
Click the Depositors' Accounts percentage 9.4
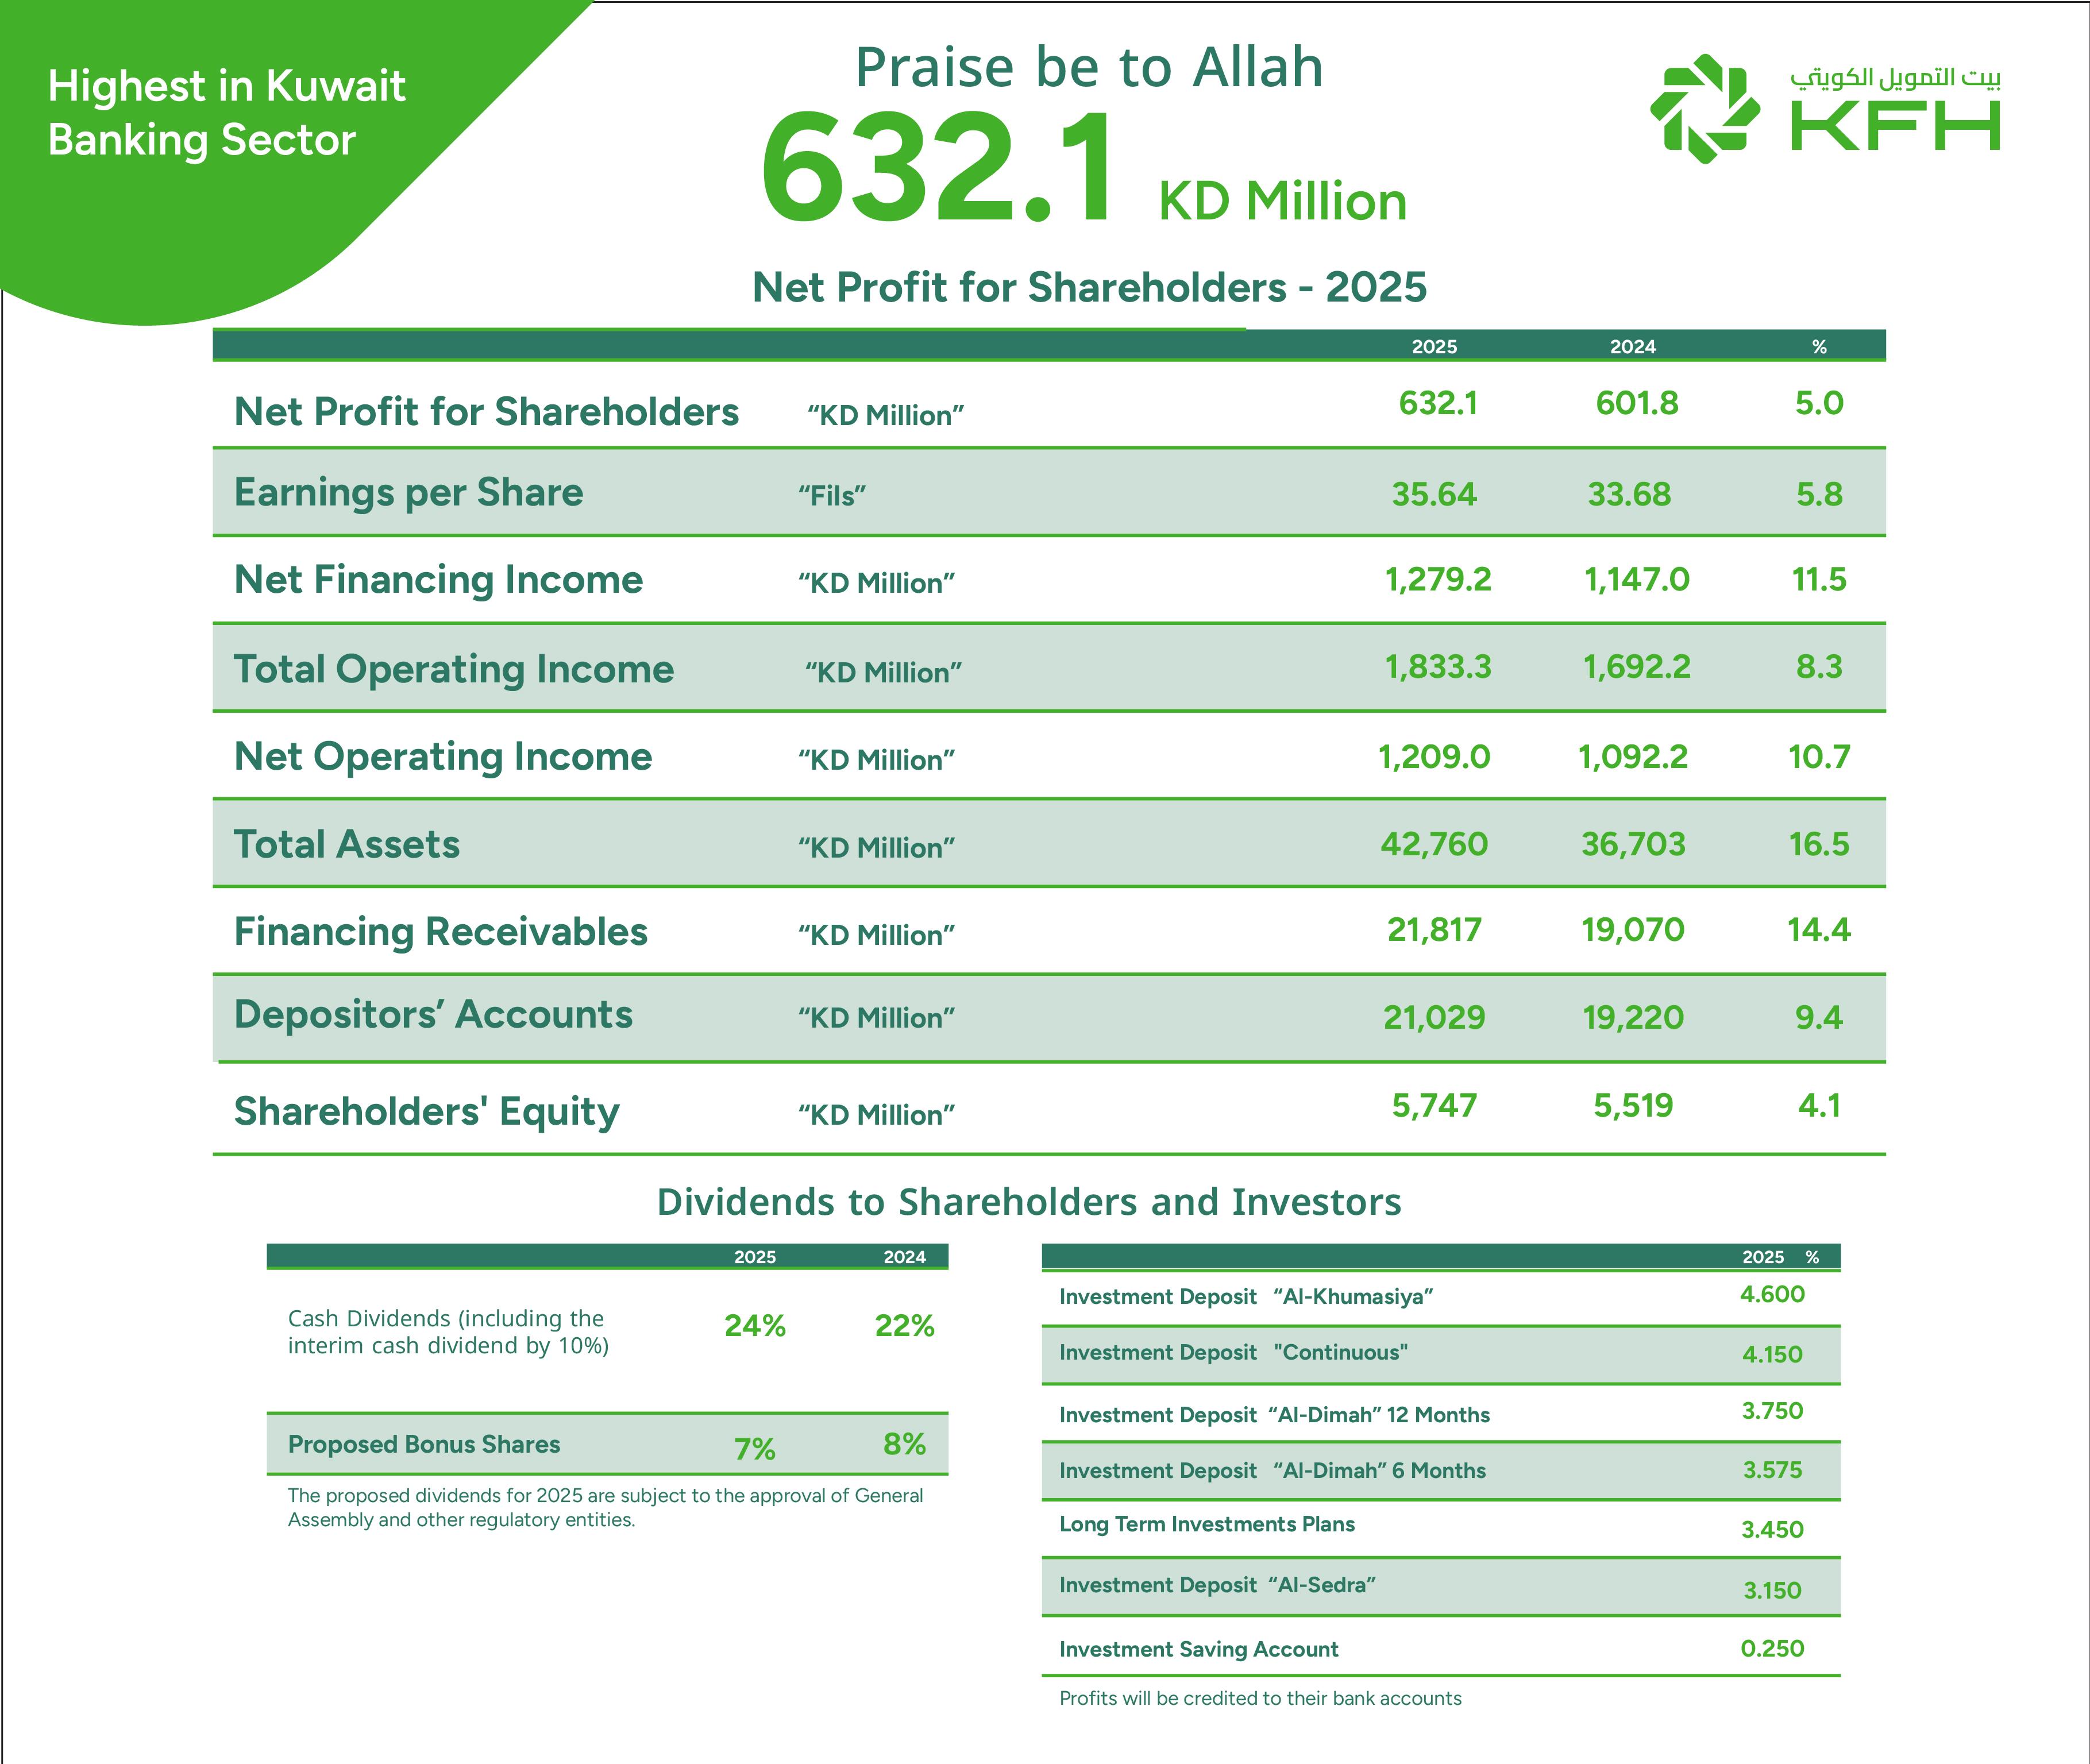click(x=1818, y=1017)
